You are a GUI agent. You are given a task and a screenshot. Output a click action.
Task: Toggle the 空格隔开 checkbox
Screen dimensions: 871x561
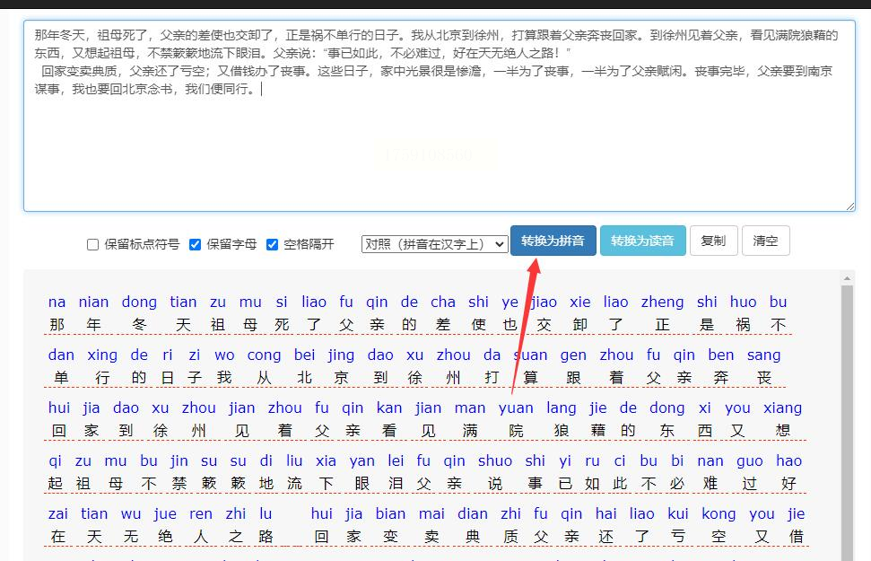272,244
